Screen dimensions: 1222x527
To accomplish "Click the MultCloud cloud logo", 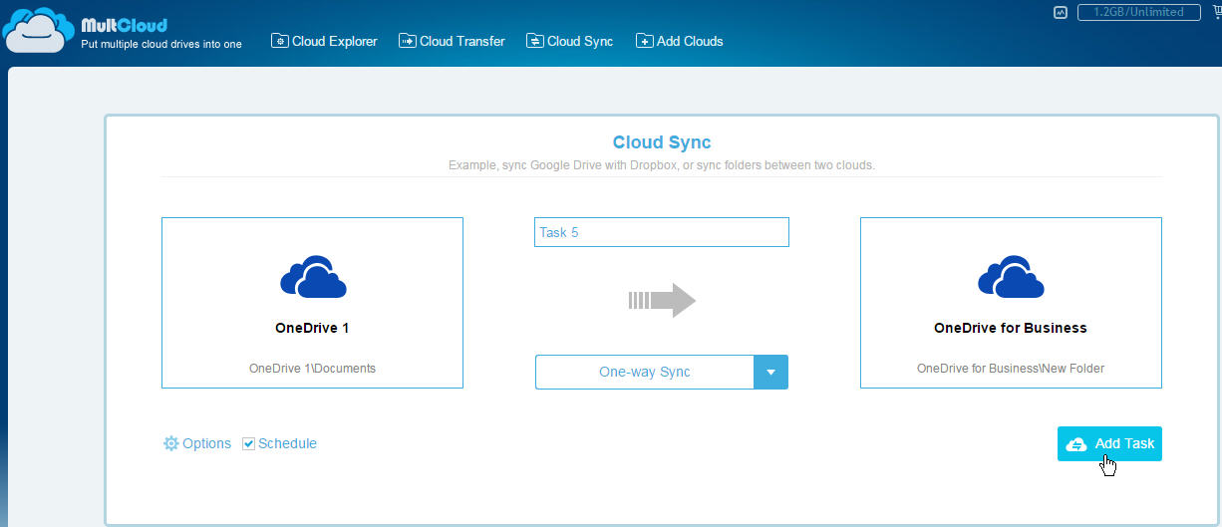I will 39,32.
